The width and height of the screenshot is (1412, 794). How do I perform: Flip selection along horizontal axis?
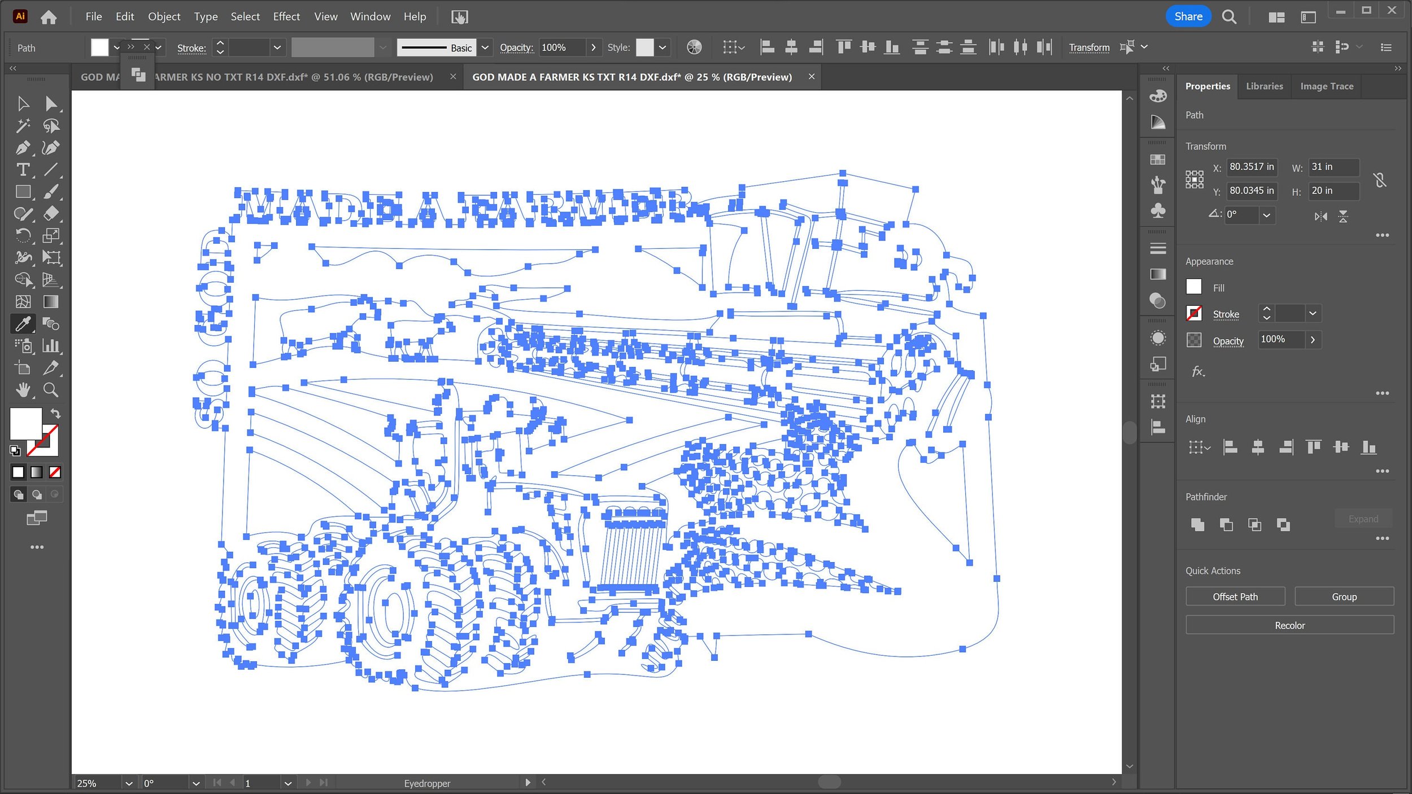coord(1321,216)
